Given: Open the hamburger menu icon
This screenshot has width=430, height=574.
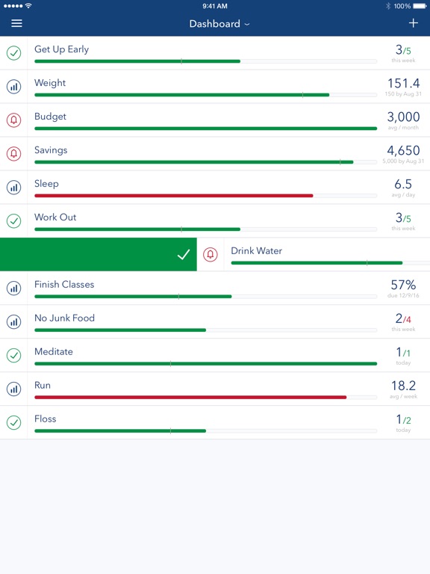Looking at the screenshot, I should pyautogui.click(x=16, y=23).
